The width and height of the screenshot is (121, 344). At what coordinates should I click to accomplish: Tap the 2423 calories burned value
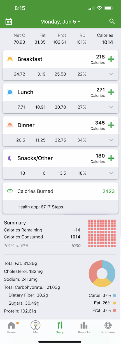tap(108, 191)
